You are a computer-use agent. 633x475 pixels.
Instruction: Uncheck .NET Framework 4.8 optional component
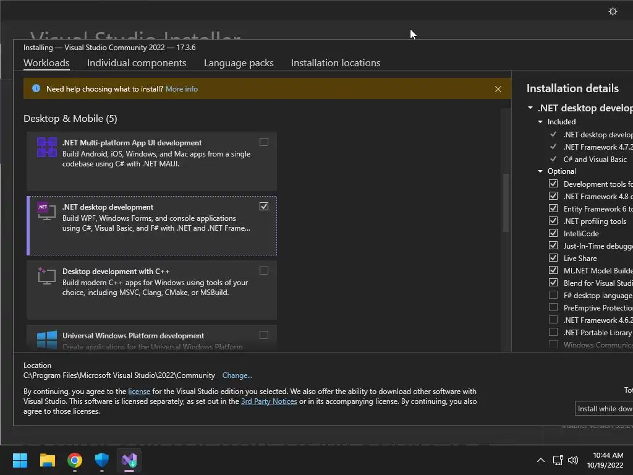553,196
